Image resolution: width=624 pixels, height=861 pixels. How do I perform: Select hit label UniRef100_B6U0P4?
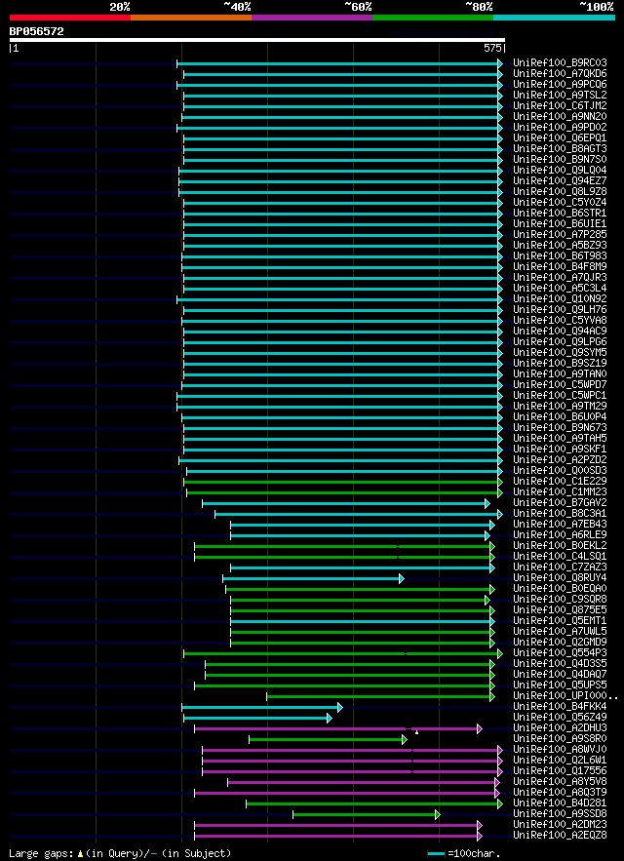pyautogui.click(x=560, y=416)
